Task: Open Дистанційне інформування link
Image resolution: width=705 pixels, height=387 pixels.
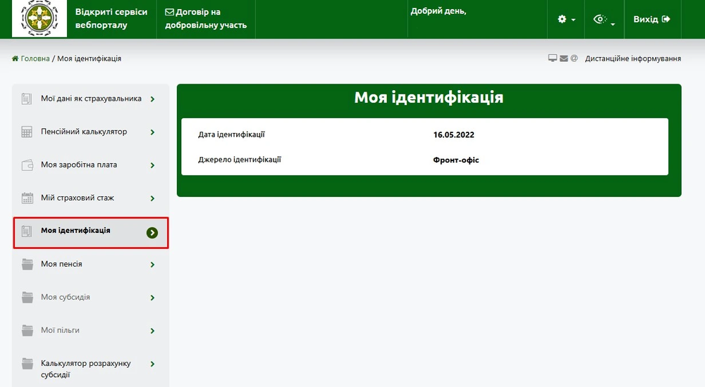Action: coord(632,58)
